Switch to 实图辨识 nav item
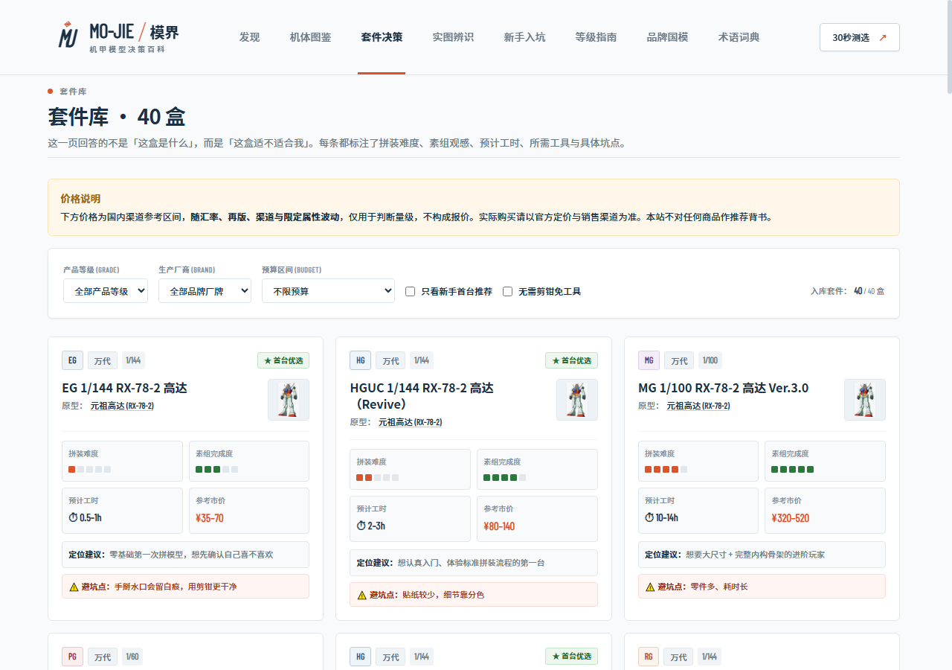952x670 pixels. pos(453,37)
